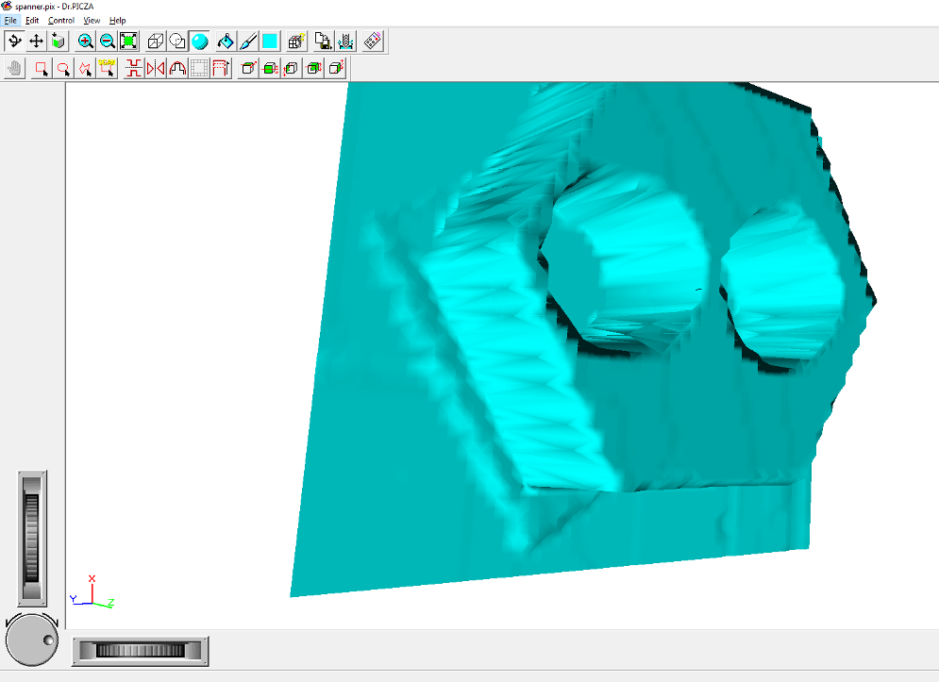Image resolution: width=939 pixels, height=682 pixels.
Task: Open the View menu
Action: click(92, 21)
